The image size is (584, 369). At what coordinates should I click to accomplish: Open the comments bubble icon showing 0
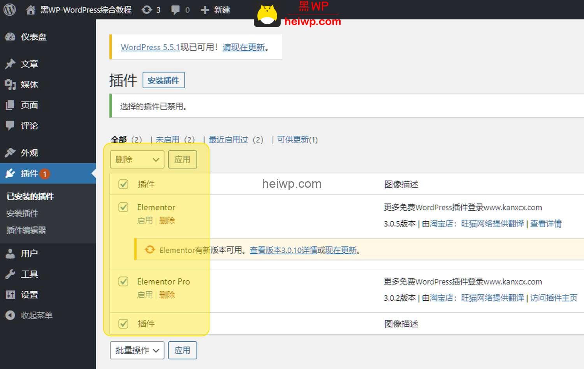tap(176, 10)
